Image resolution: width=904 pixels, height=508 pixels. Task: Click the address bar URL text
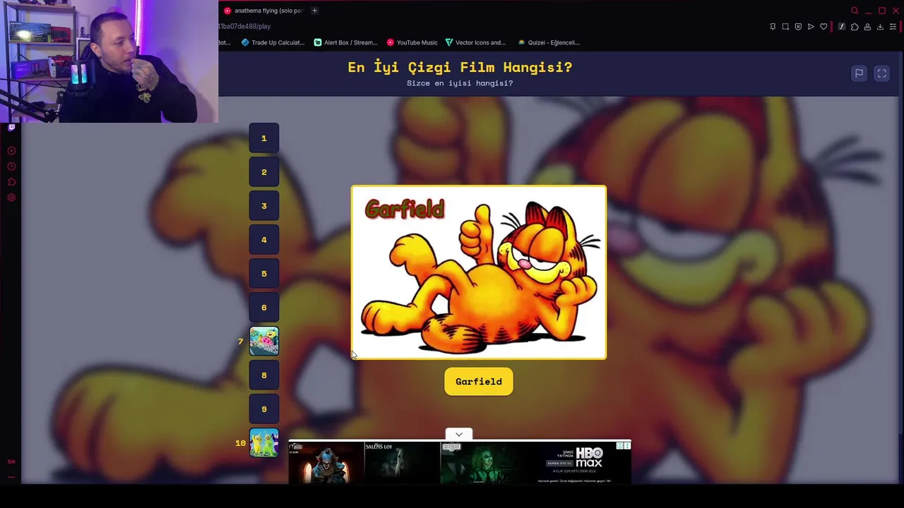(x=244, y=26)
